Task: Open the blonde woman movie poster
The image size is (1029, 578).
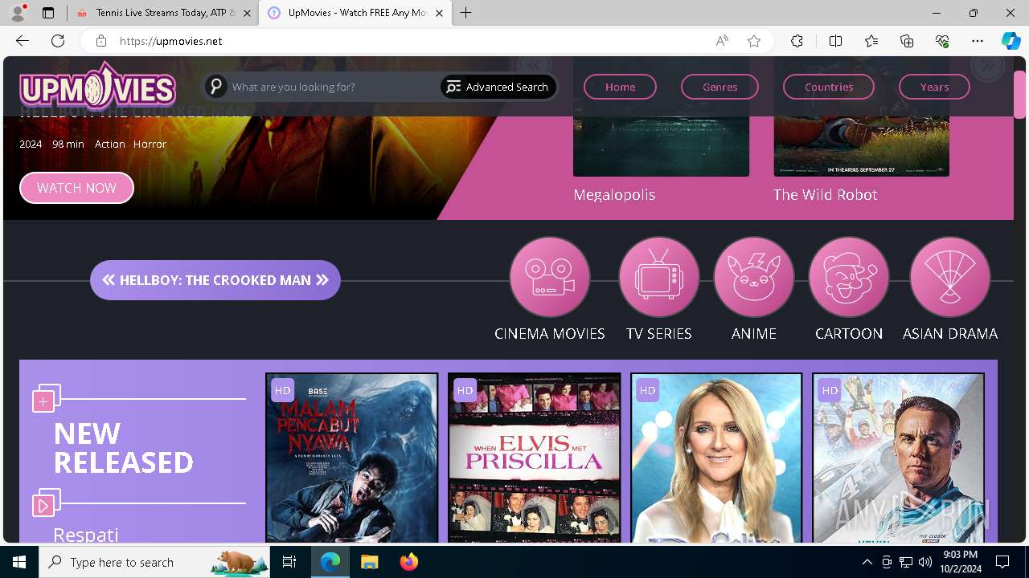Action: (716, 458)
